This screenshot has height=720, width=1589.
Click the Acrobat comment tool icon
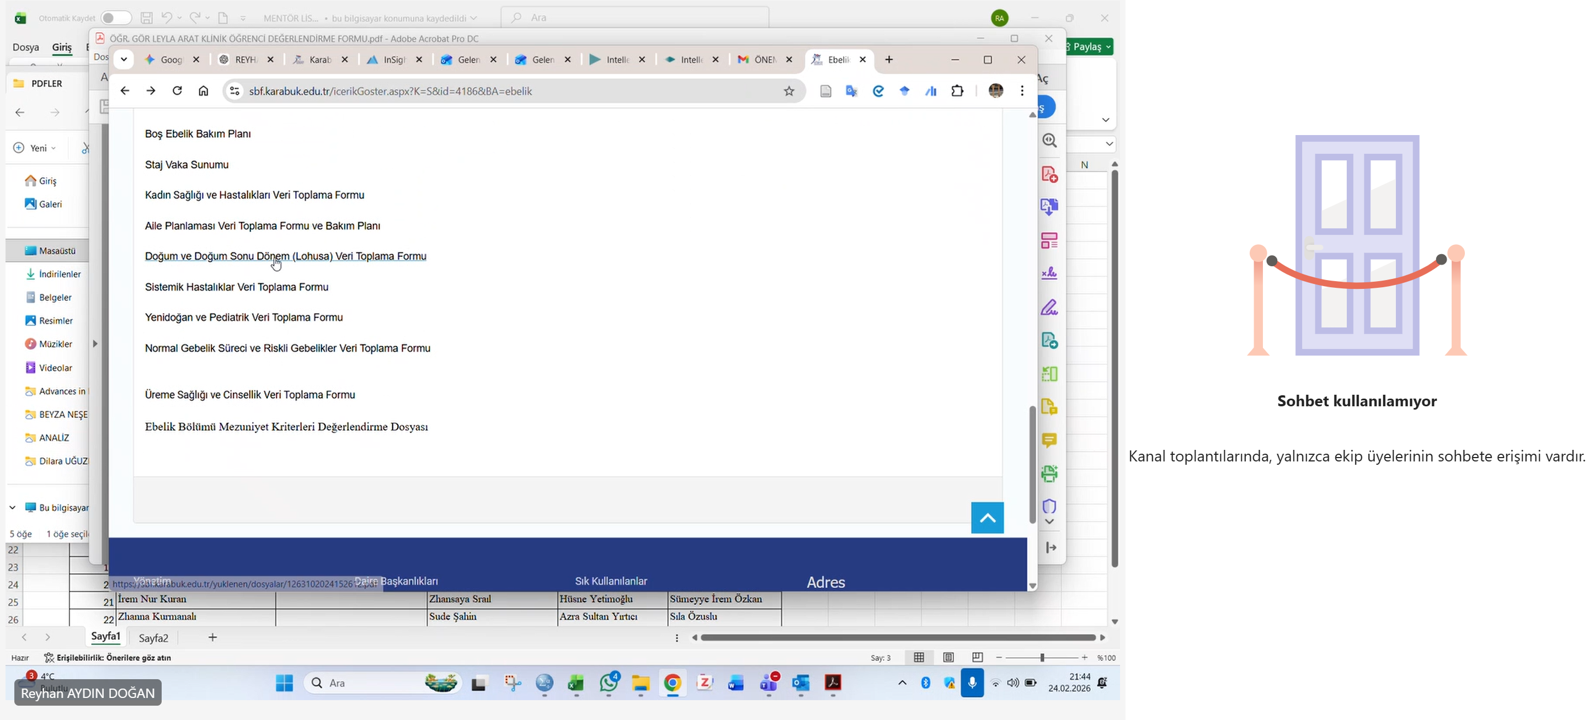tap(1049, 440)
